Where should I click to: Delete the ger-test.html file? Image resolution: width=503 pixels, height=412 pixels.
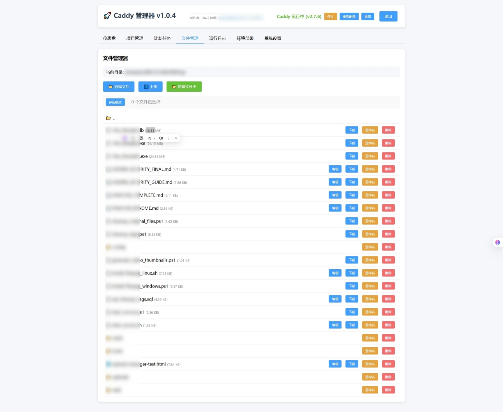[x=388, y=364]
